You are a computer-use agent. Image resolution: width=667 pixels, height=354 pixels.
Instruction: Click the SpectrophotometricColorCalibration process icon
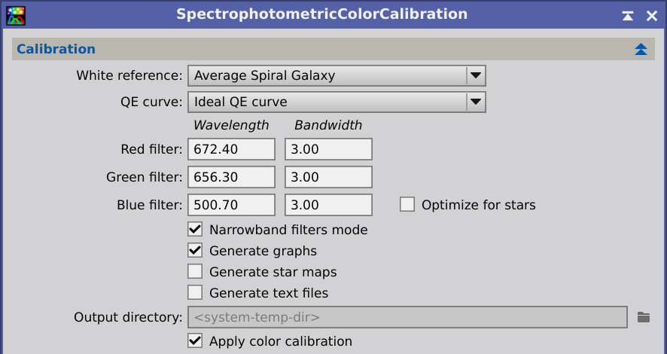pos(16,16)
